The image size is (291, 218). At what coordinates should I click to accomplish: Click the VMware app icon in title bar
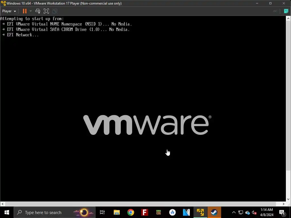pos(3,3)
